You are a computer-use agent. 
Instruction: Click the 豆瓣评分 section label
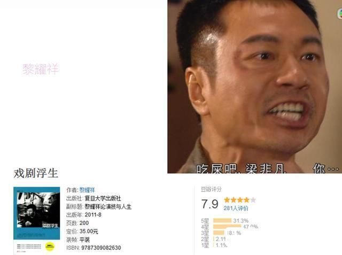click(x=211, y=189)
